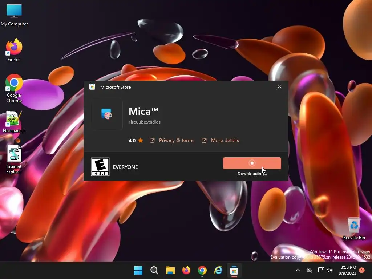Viewport: 372px width, 279px height.
Task: Open the Recycle Bin
Action: [x=354, y=229]
